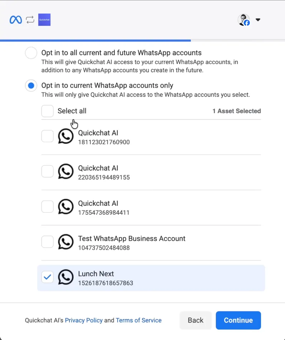
Task: Select opt in to current WhatsApp accounts only
Action: coord(31,86)
